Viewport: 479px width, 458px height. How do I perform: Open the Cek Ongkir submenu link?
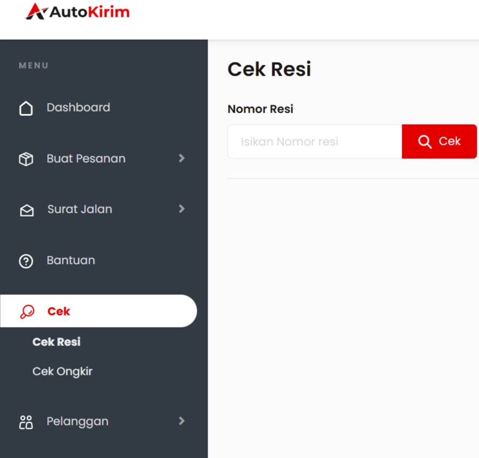coord(63,372)
